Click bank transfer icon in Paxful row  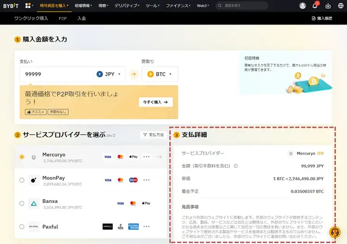click(x=121, y=226)
